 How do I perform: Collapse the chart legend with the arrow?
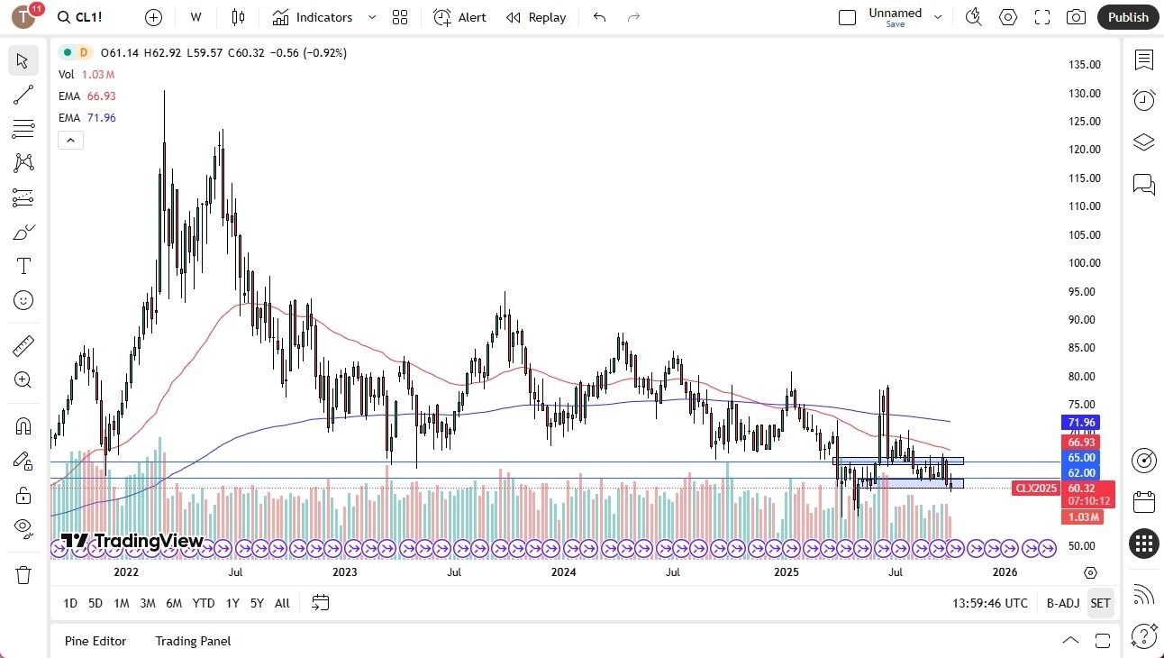(70, 140)
